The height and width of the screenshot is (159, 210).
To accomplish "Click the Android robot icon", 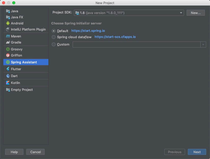I will coord(8,23).
